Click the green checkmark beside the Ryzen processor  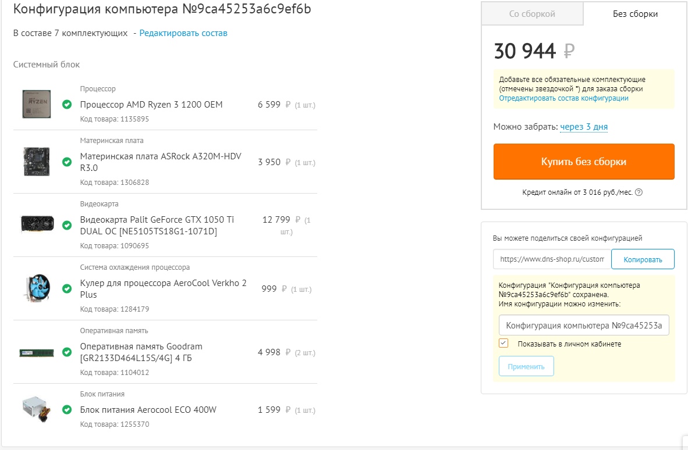pyautogui.click(x=67, y=105)
